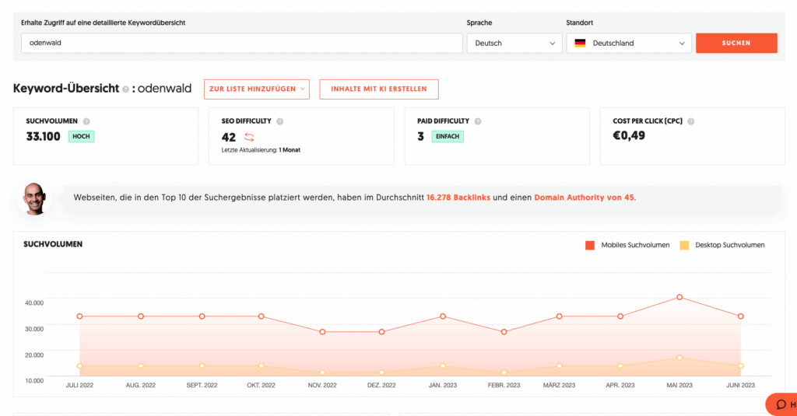Viewport: 797px width, 416px height.
Task: Follow the 16.278 Backlinks link
Action: tap(458, 198)
